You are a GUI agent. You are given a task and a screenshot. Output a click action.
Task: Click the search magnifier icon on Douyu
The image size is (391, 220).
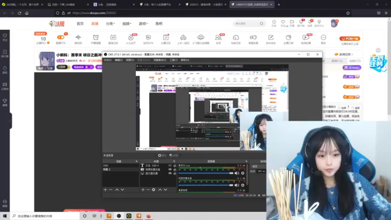click(261, 23)
